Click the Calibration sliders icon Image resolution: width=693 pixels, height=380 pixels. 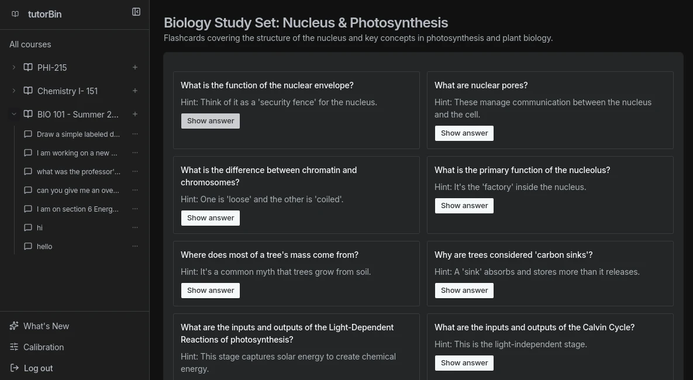14,347
